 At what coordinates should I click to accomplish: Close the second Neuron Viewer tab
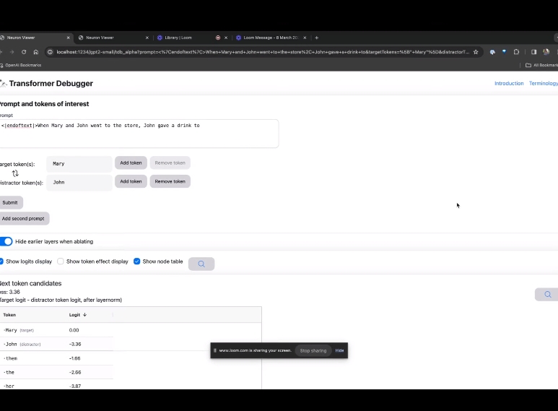coord(147,38)
